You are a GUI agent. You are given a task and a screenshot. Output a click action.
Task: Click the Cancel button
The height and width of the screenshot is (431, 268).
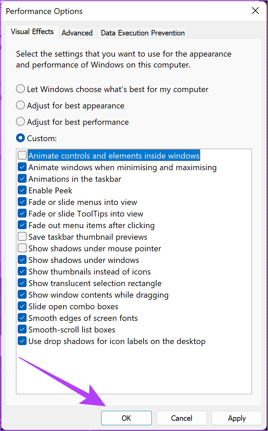click(182, 418)
